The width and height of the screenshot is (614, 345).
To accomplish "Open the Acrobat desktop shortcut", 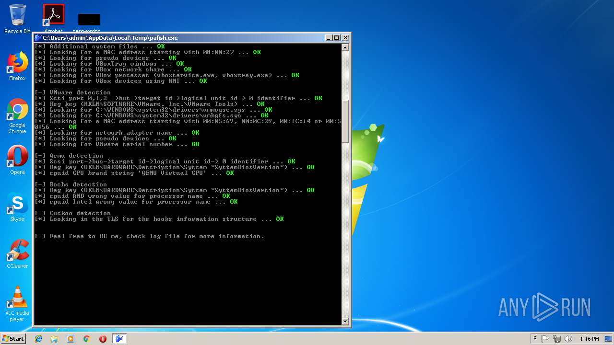I will point(53,18).
